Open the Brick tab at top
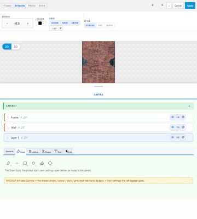 pyautogui.click(x=42, y=5)
